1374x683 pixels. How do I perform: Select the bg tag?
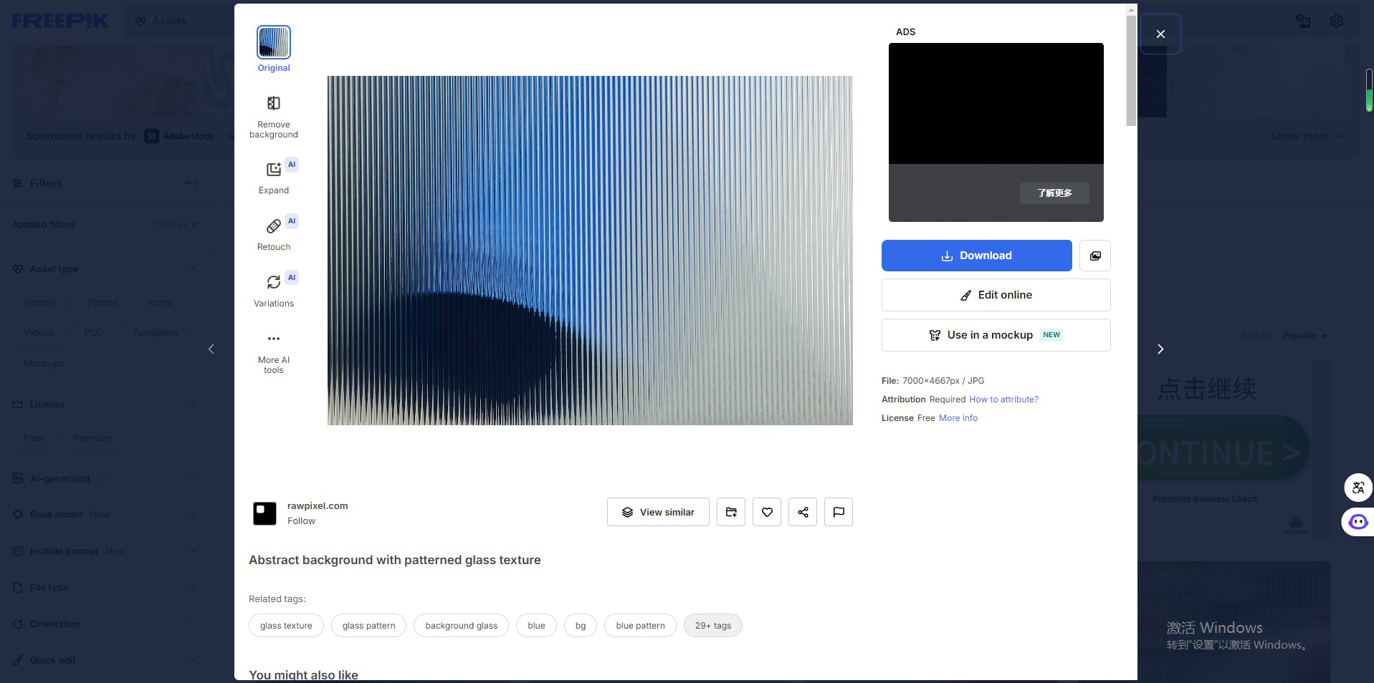(x=581, y=626)
